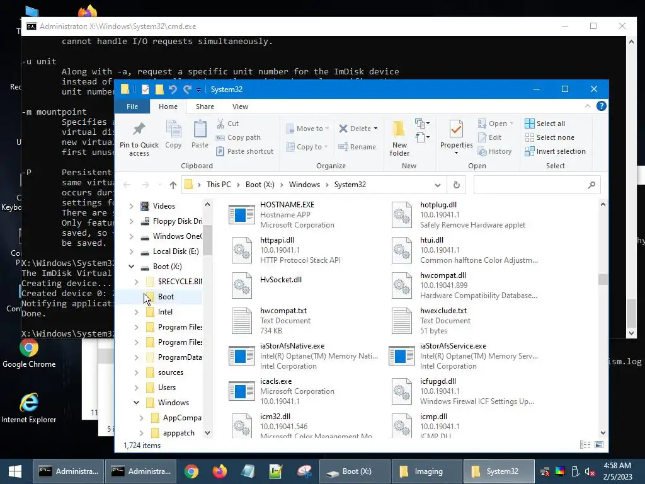Open Properties from the ribbon
This screenshot has height=484, width=645.
tap(456, 137)
